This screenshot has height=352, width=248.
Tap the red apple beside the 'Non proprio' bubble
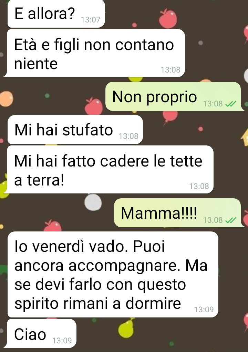tap(94, 106)
